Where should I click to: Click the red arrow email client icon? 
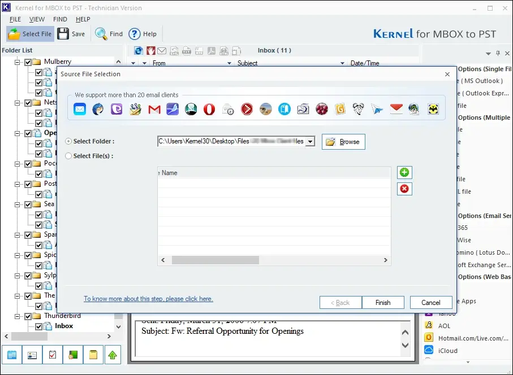coord(247,109)
